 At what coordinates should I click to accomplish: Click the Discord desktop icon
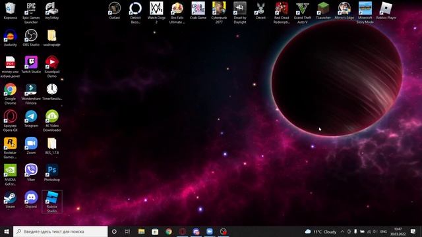pos(31,199)
